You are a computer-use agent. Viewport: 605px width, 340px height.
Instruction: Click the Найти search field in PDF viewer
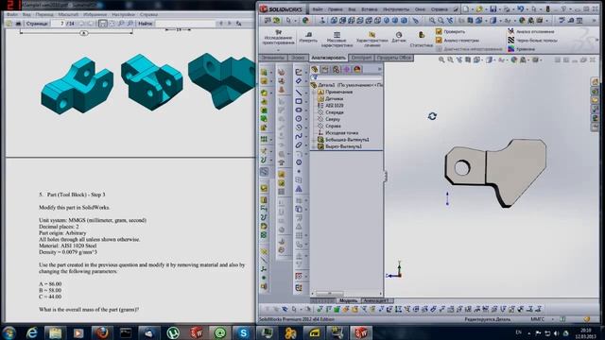tap(184, 24)
